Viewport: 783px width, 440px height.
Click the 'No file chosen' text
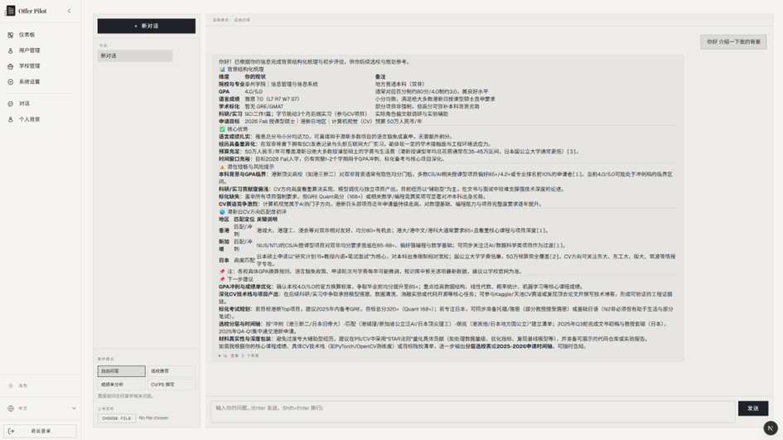coord(153,418)
